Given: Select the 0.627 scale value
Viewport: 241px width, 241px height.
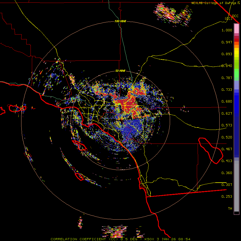Looking at the screenshot, I should [x=227, y=114].
